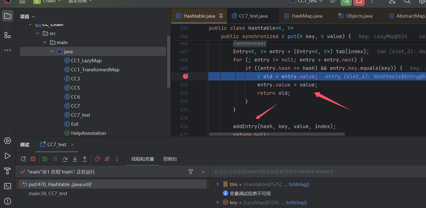Filter threads with funnel icon

click(191, 172)
